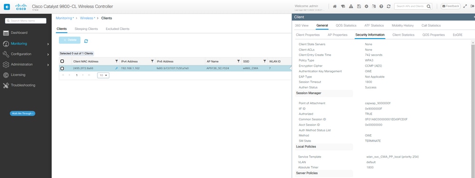475x178 pixels.
Task: Click the file transfer icon beside gear
Action: point(374,6)
